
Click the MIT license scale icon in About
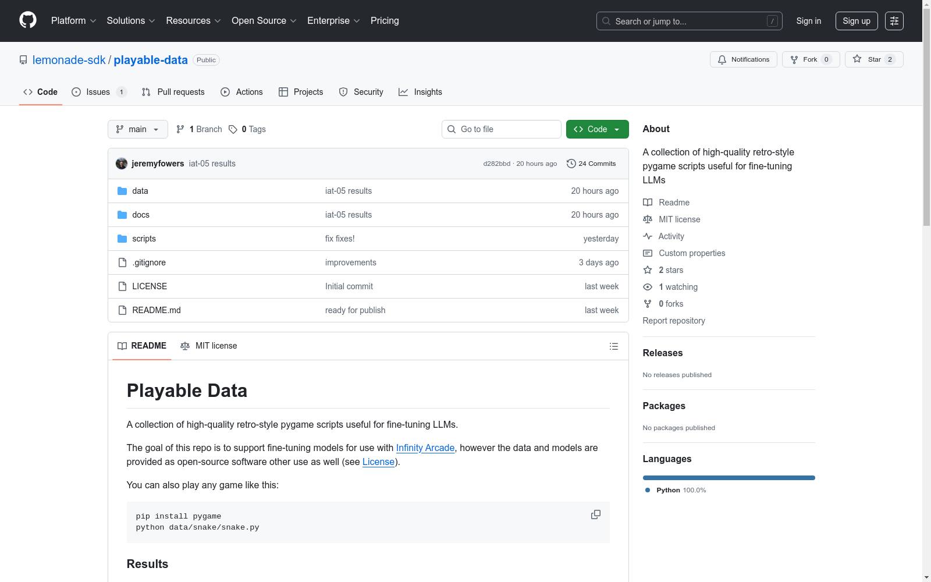pyautogui.click(x=648, y=219)
